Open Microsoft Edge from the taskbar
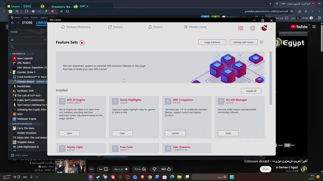This screenshot has width=323, height=181. (x=172, y=177)
